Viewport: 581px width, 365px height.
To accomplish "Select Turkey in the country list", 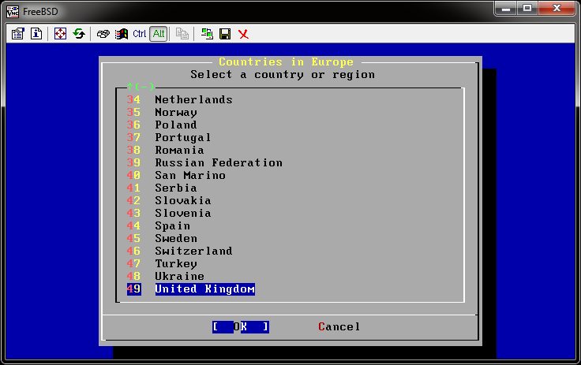I will point(176,263).
